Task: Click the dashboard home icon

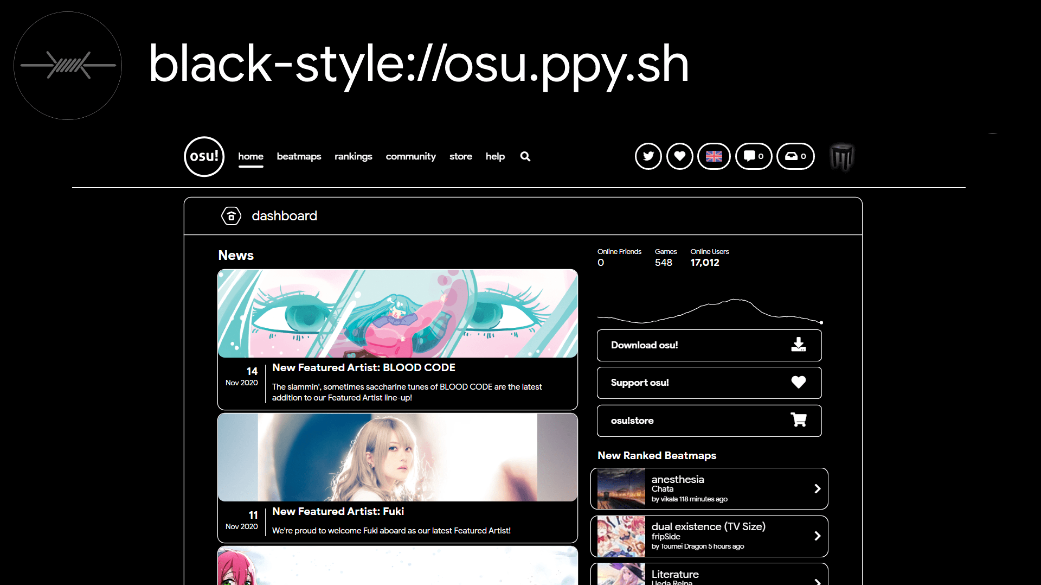Action: 231,215
